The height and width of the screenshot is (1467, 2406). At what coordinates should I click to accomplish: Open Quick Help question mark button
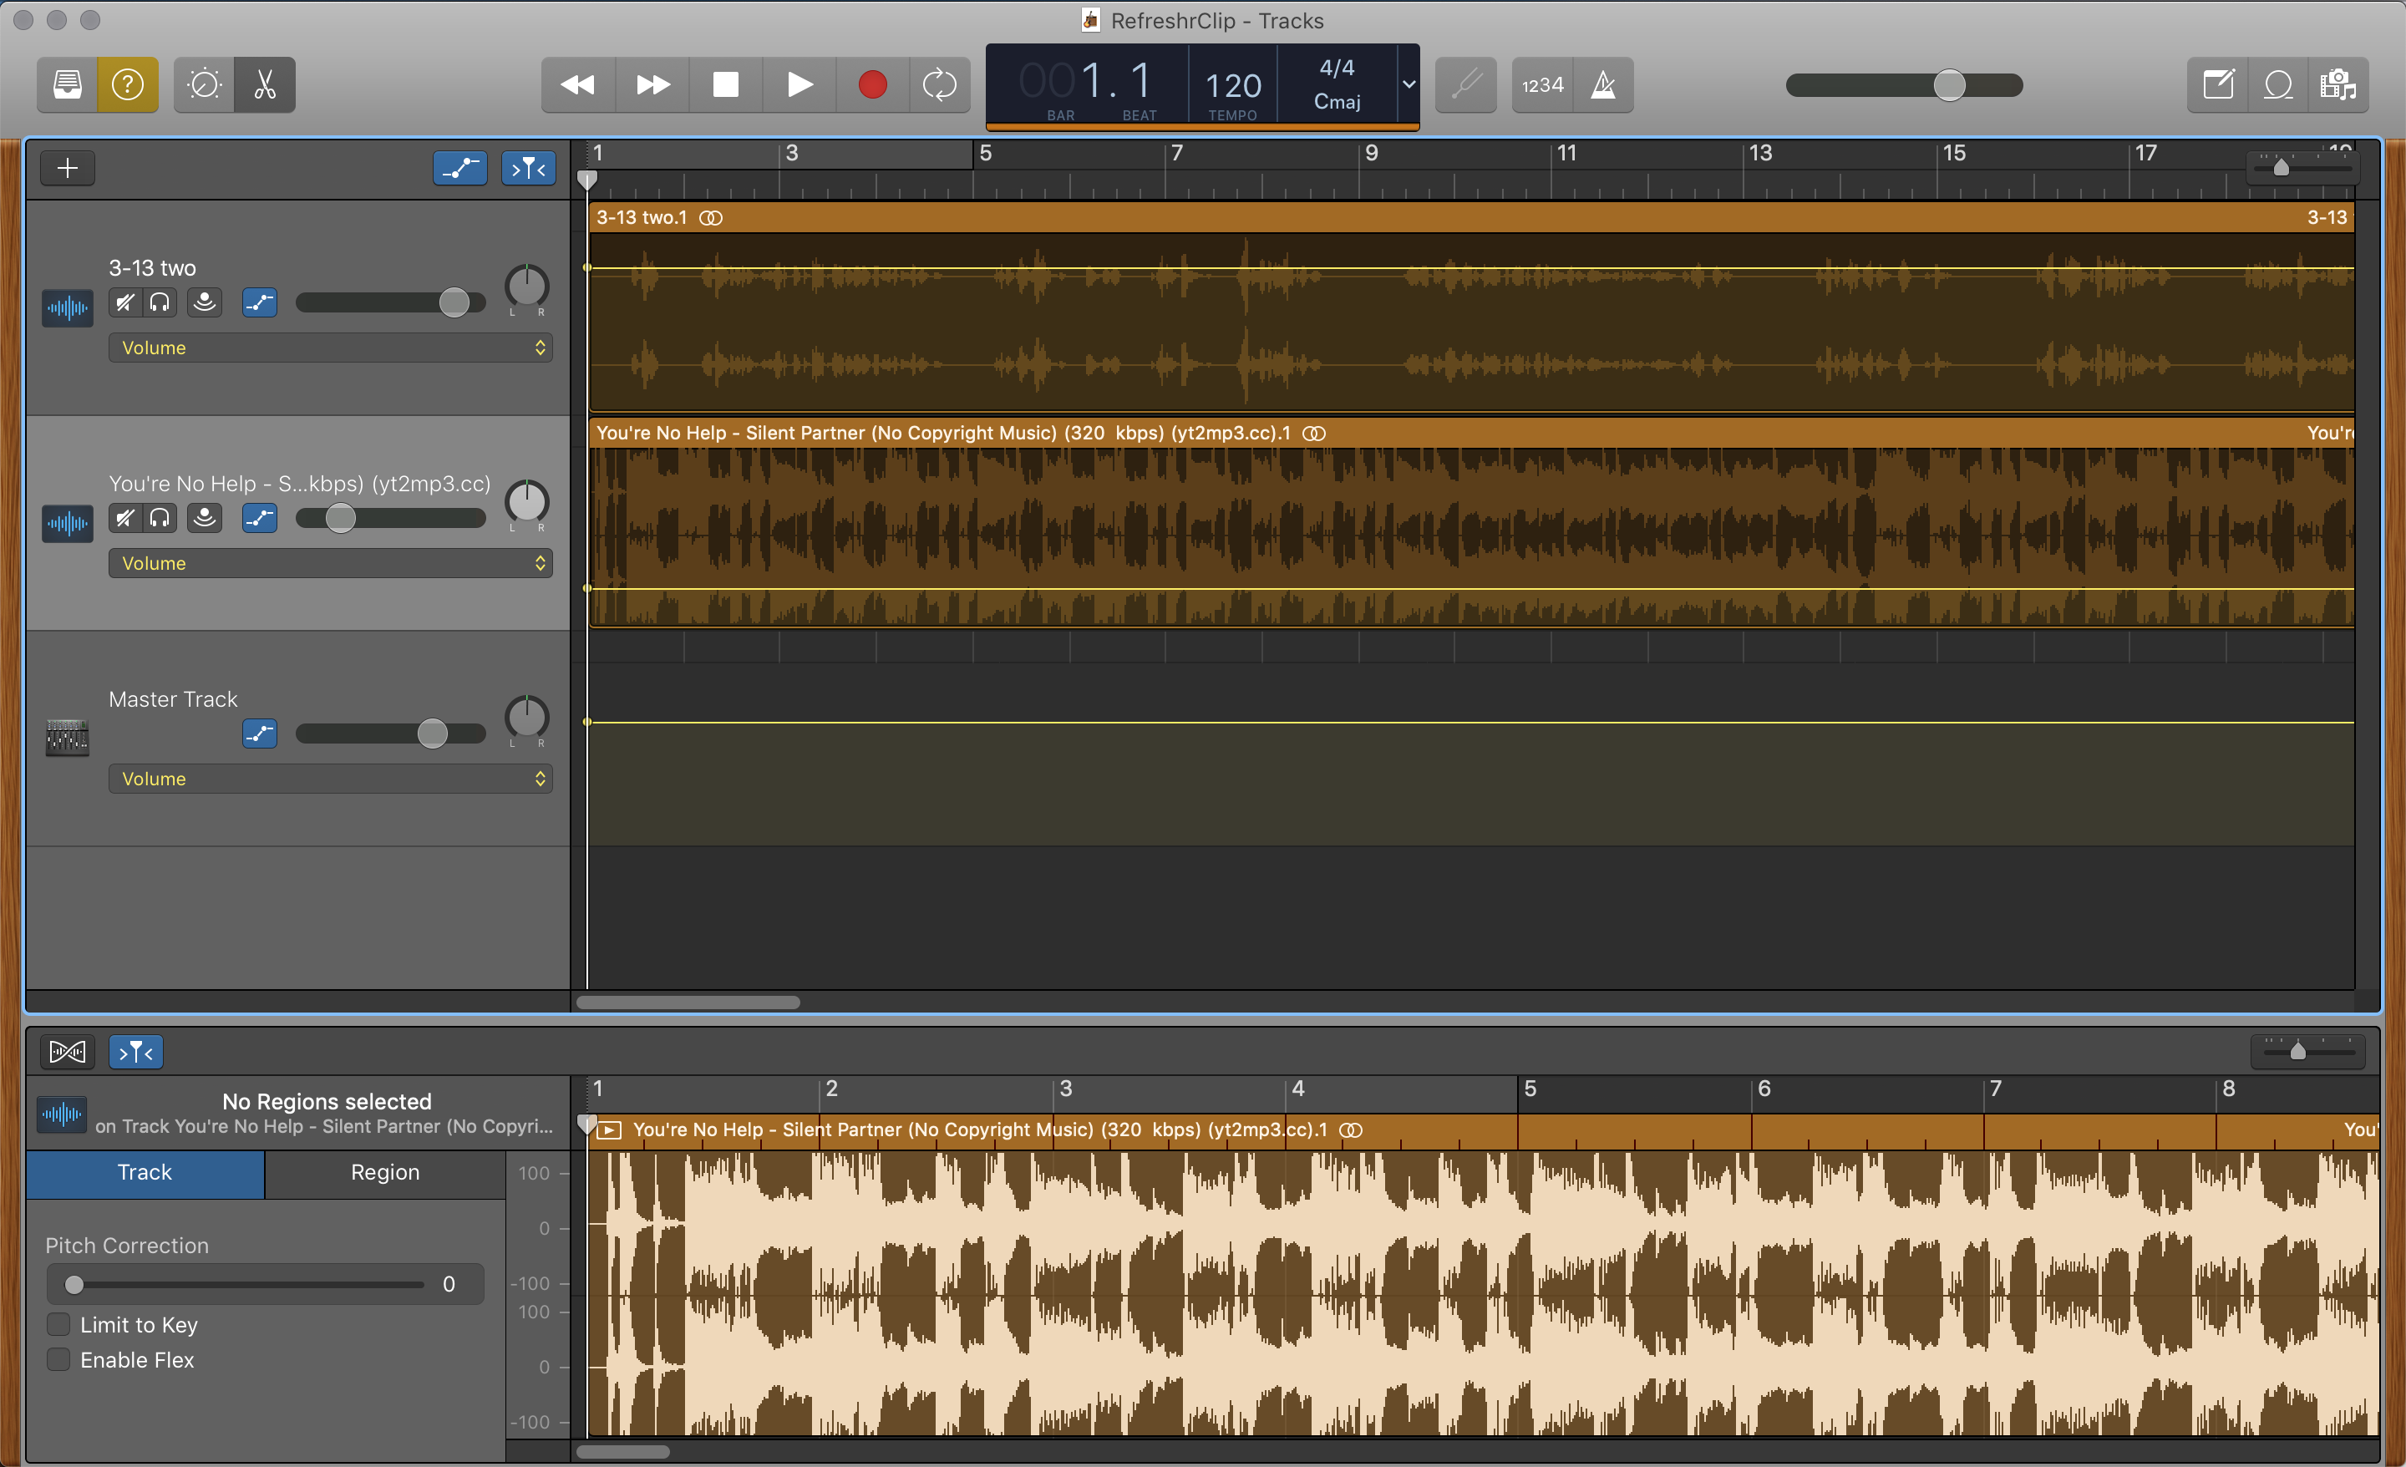click(x=128, y=85)
